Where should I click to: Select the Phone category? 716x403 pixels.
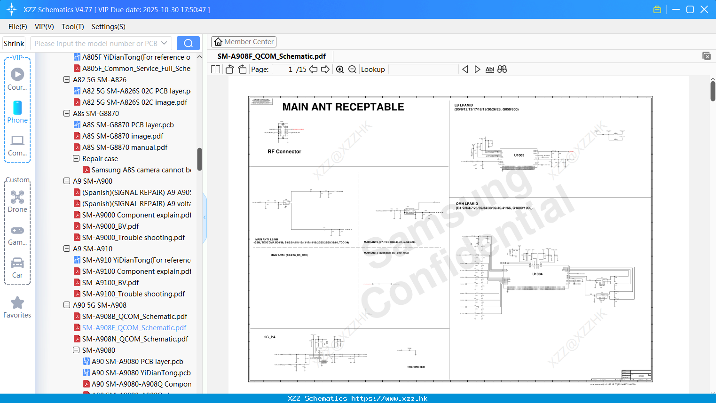pos(17,112)
